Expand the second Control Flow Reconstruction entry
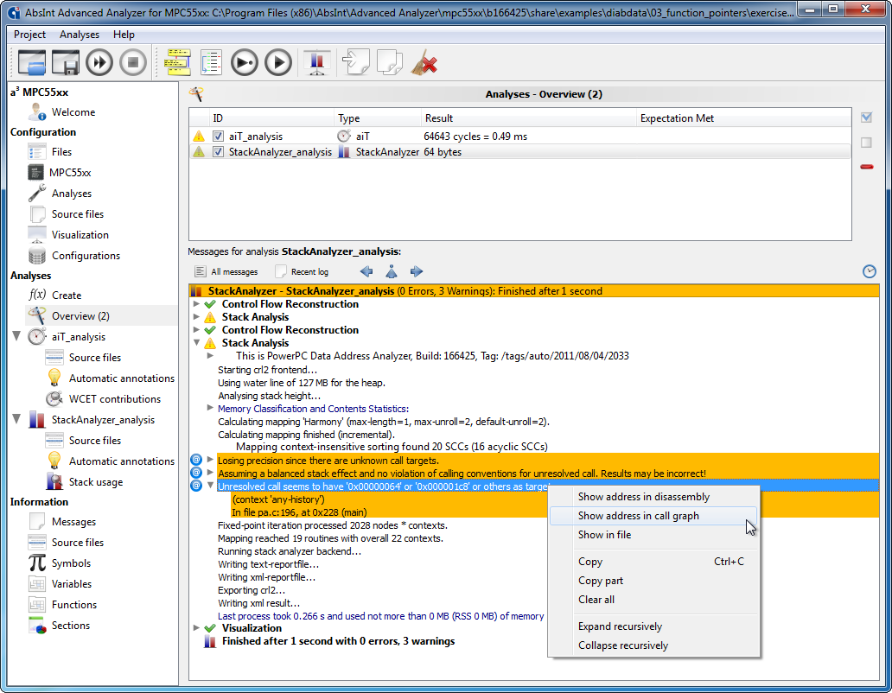Image resolution: width=892 pixels, height=693 pixels. 196,330
